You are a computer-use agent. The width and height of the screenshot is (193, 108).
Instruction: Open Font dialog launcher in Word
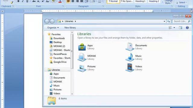pos(63,6)
